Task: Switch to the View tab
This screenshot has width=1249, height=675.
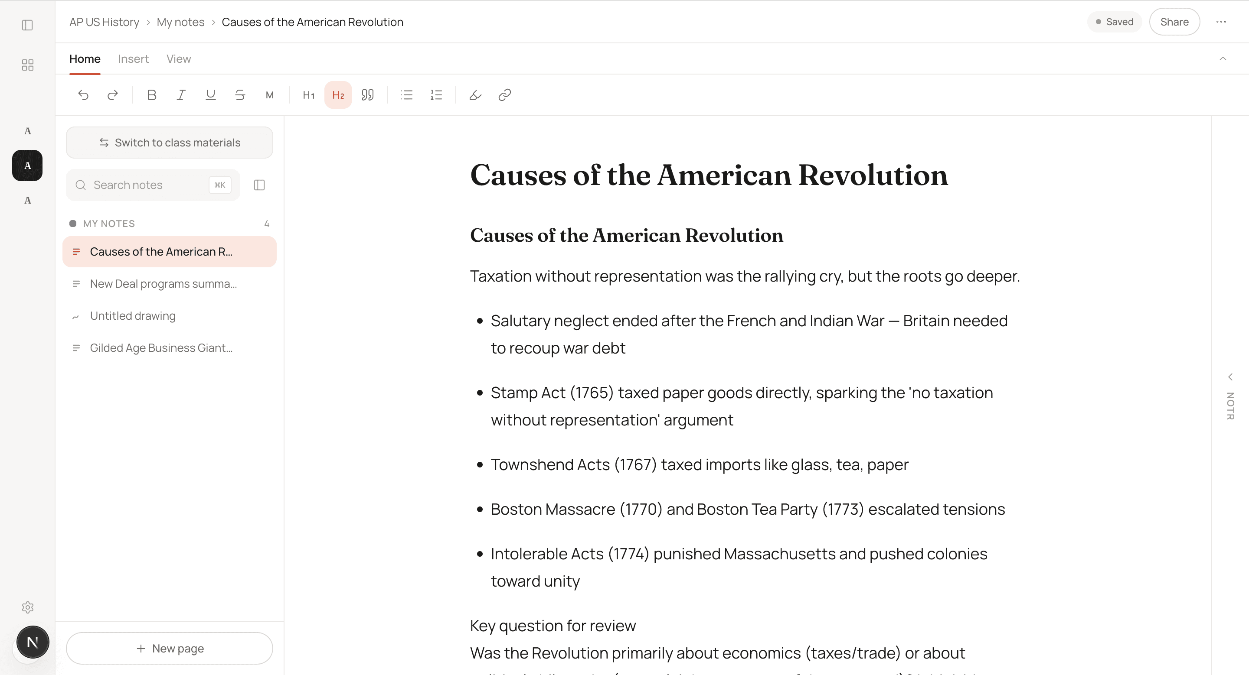Action: [x=179, y=58]
